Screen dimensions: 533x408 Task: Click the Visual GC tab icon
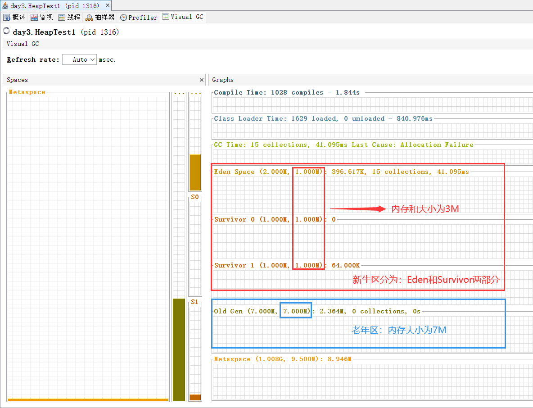click(x=166, y=16)
